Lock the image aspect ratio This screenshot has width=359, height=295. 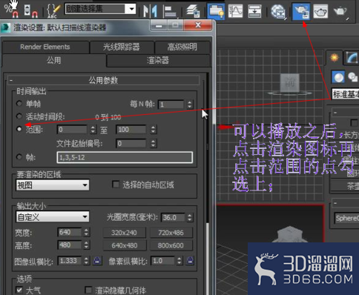[97, 261]
